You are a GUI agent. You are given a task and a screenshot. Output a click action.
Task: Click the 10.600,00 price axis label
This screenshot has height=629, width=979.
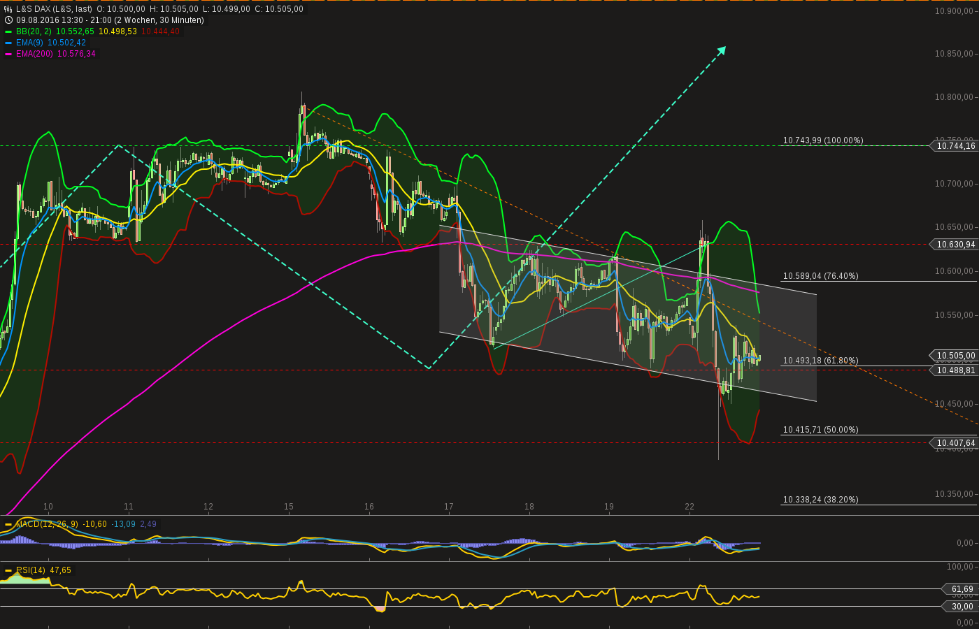pyautogui.click(x=955, y=271)
